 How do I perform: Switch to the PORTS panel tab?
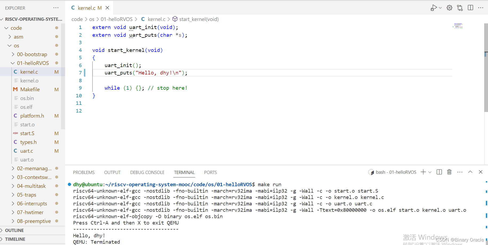coord(210,172)
